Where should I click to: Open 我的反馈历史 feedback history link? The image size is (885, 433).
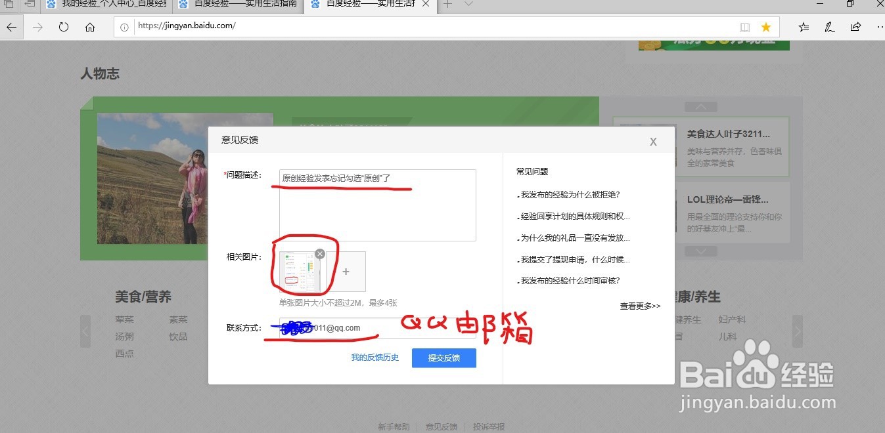pyautogui.click(x=374, y=358)
